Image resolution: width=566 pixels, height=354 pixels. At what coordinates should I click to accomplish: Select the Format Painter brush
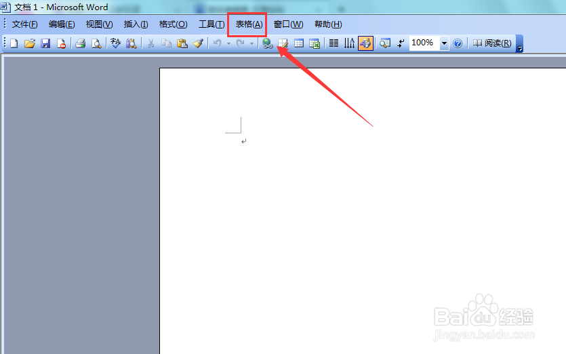pos(198,43)
